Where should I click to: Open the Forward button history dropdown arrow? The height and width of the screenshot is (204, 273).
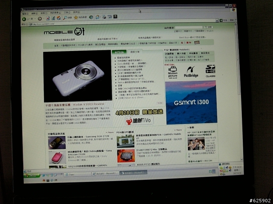coord(44,18)
